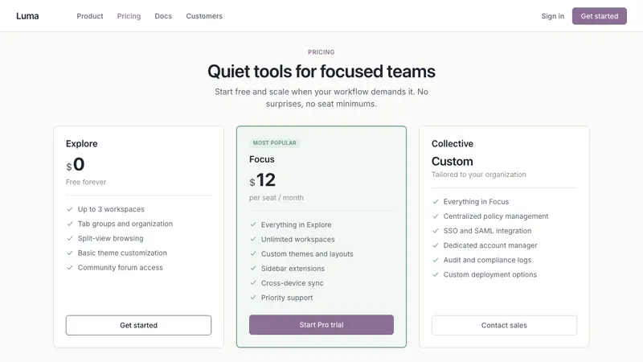Click checkmark beside Dedicated account manager
This screenshot has width=643, height=362.
(x=436, y=245)
